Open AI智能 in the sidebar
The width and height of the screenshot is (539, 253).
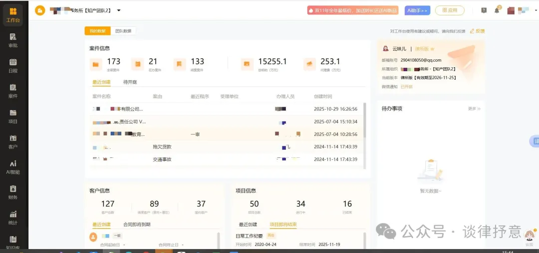click(x=13, y=167)
